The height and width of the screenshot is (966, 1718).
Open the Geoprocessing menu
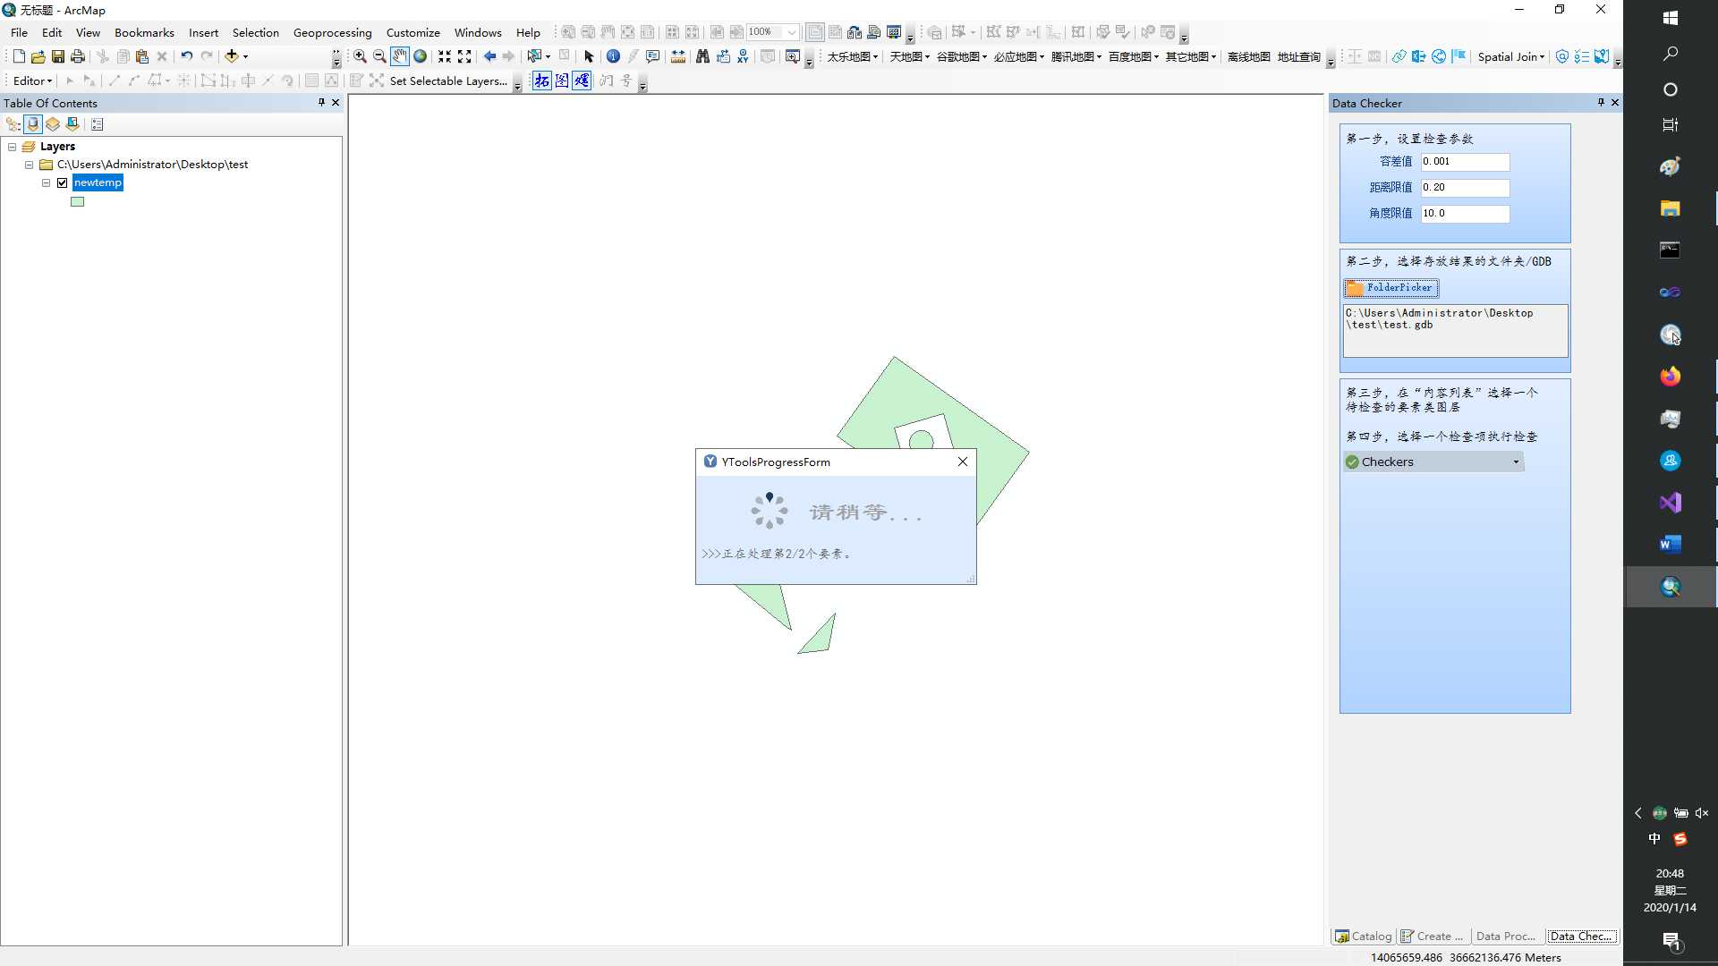coord(333,32)
